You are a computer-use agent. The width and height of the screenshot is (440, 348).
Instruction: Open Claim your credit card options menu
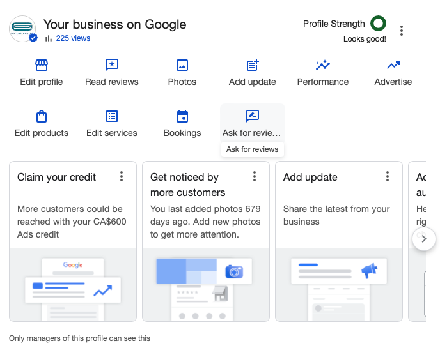point(122,176)
